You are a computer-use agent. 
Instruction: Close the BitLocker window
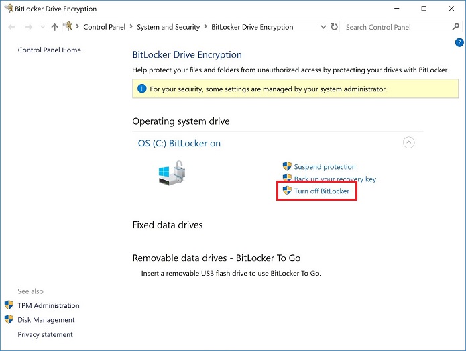point(451,9)
